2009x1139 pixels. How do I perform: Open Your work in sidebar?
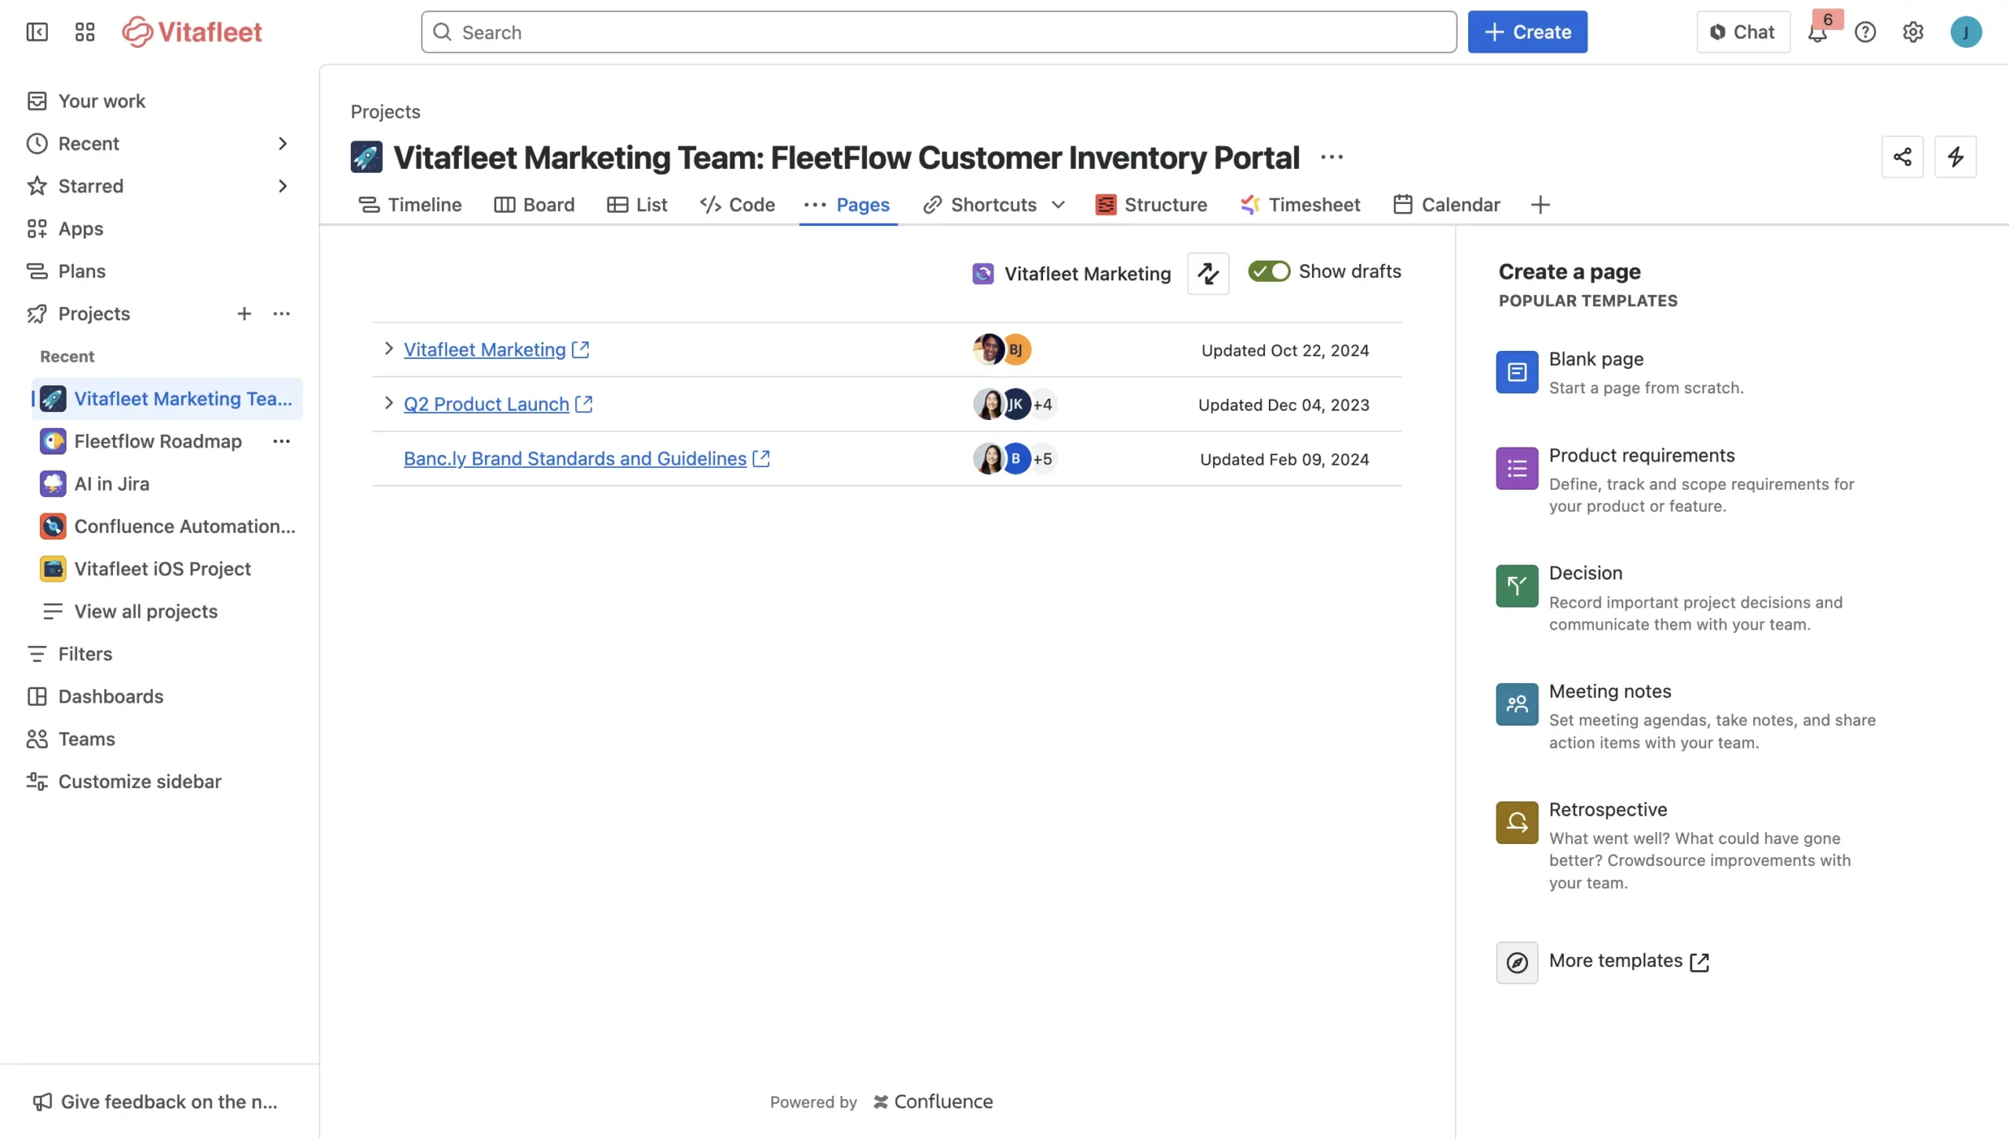[x=102, y=101]
